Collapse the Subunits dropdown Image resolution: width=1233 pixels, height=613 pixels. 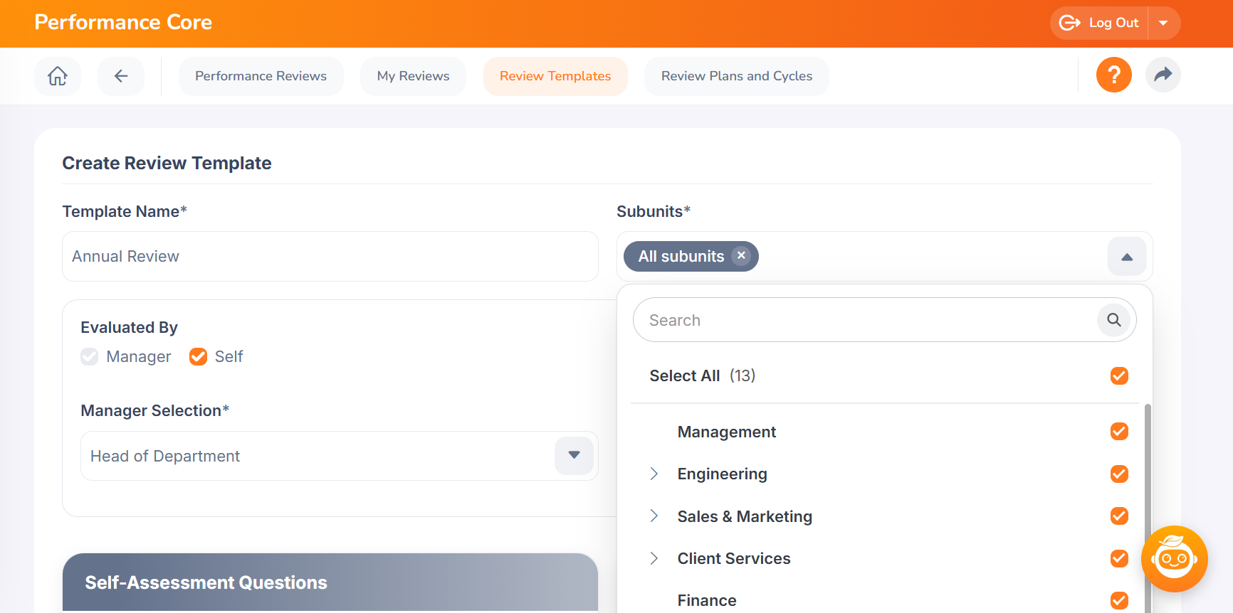[x=1127, y=257]
